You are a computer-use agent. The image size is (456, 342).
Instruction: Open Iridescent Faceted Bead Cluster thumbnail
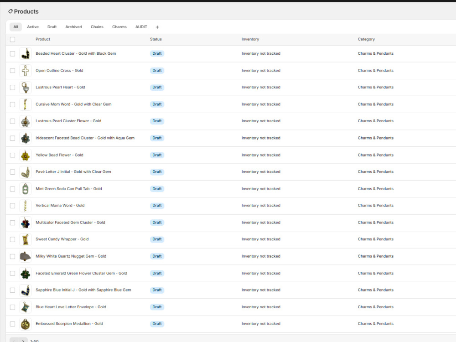[x=25, y=138]
